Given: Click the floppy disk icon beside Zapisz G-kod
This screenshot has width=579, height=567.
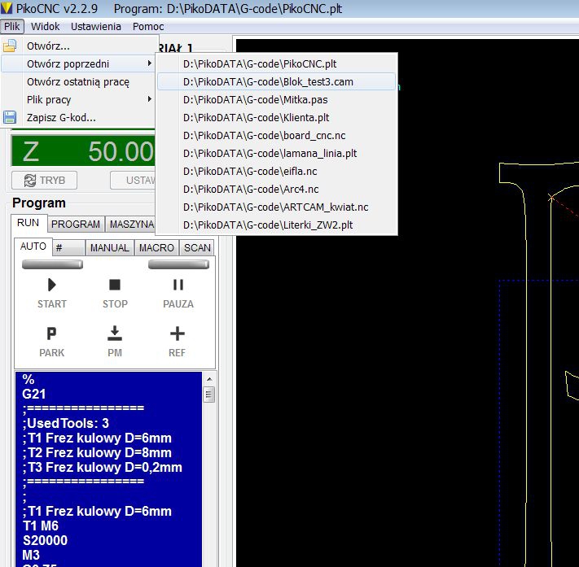Looking at the screenshot, I should click(10, 117).
